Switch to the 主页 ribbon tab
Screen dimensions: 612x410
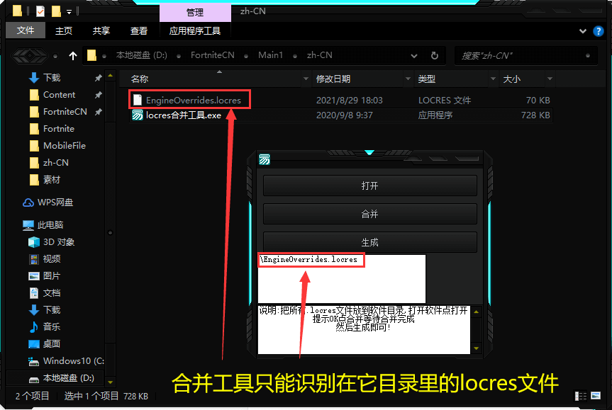(x=64, y=30)
